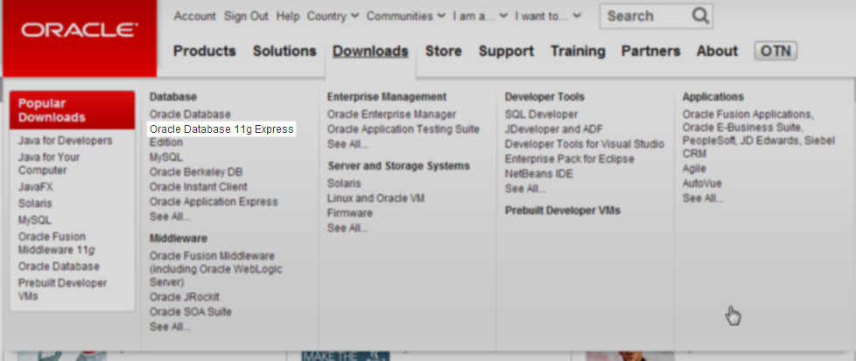
Task: Open the AutoVue link
Action: pyautogui.click(x=702, y=184)
